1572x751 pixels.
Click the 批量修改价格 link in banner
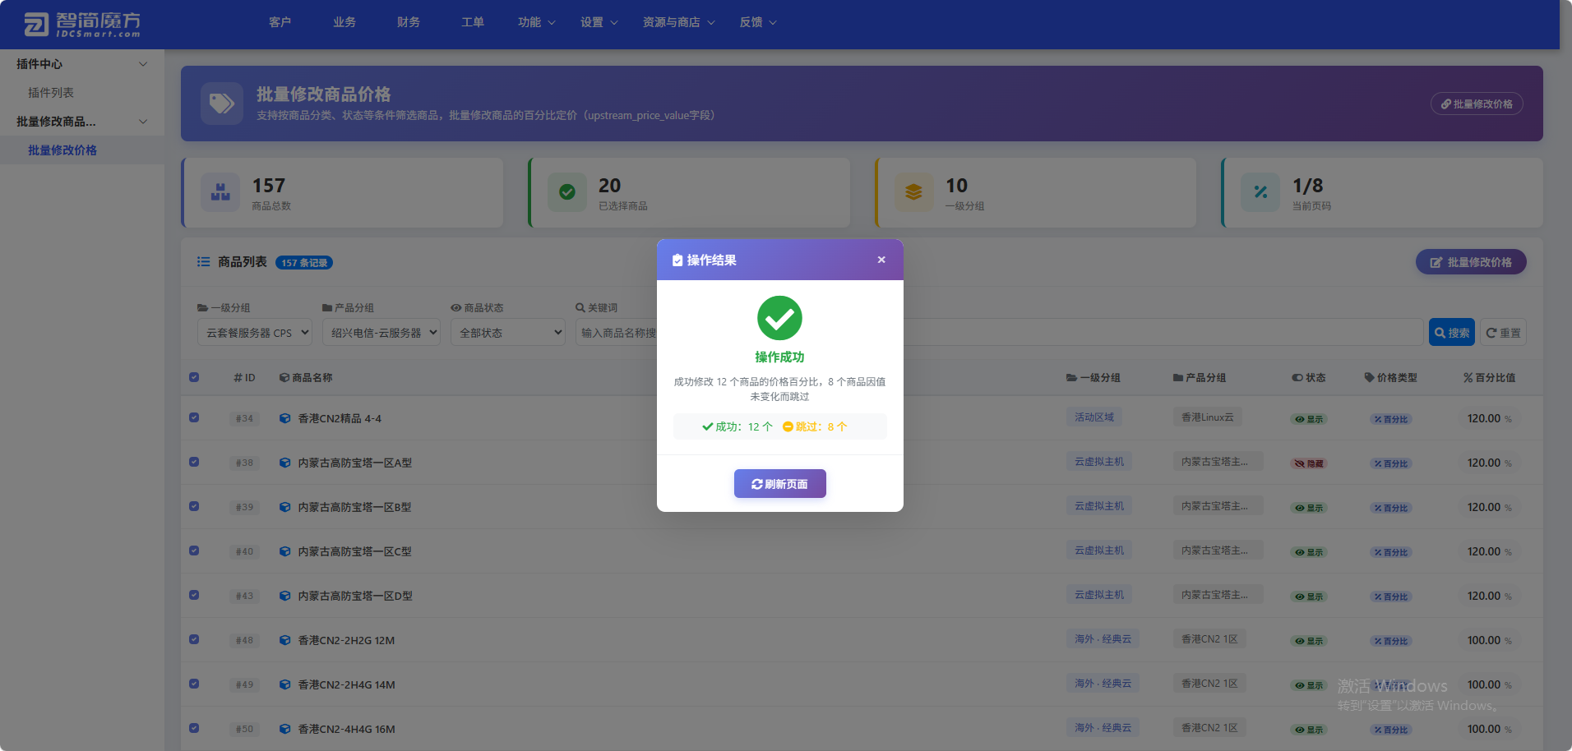(x=1477, y=104)
